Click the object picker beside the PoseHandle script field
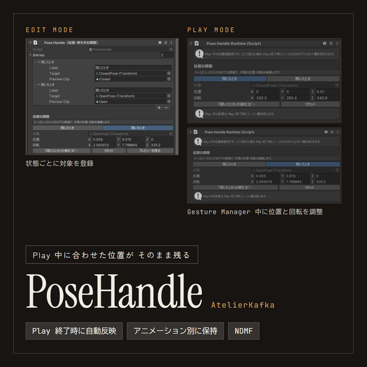The width and height of the screenshot is (367, 367). pos(171,49)
